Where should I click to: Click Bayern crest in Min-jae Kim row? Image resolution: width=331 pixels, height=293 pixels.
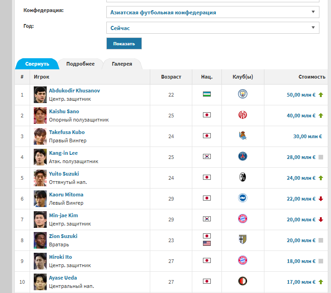point(243,219)
